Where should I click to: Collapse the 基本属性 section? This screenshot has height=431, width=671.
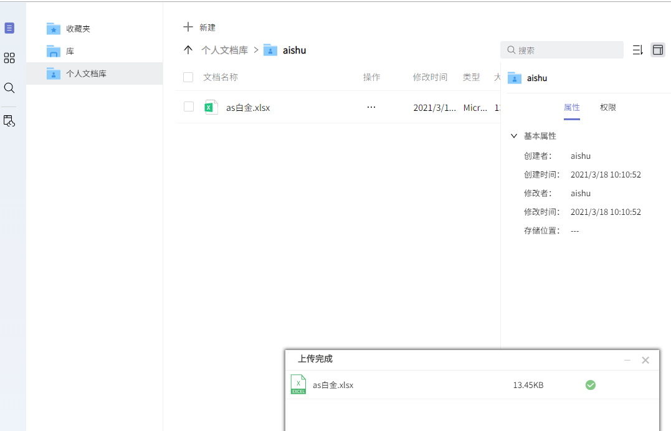pyautogui.click(x=514, y=136)
